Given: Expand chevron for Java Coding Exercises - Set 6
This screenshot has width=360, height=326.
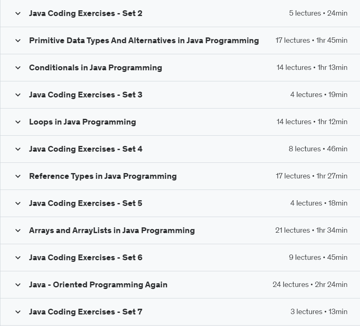Looking at the screenshot, I should pos(18,258).
